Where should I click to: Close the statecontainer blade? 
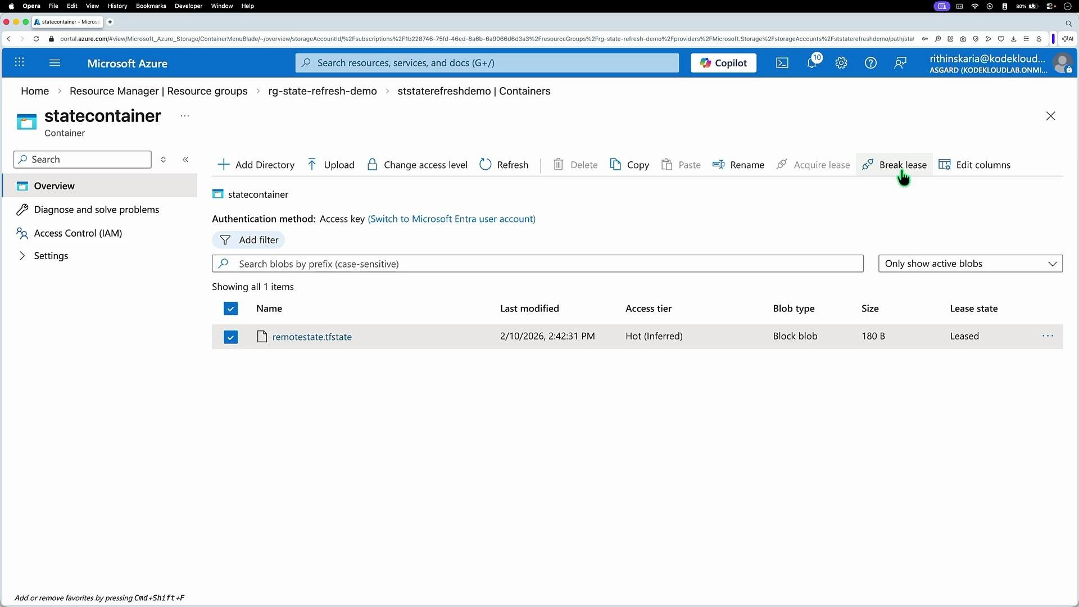(1050, 116)
